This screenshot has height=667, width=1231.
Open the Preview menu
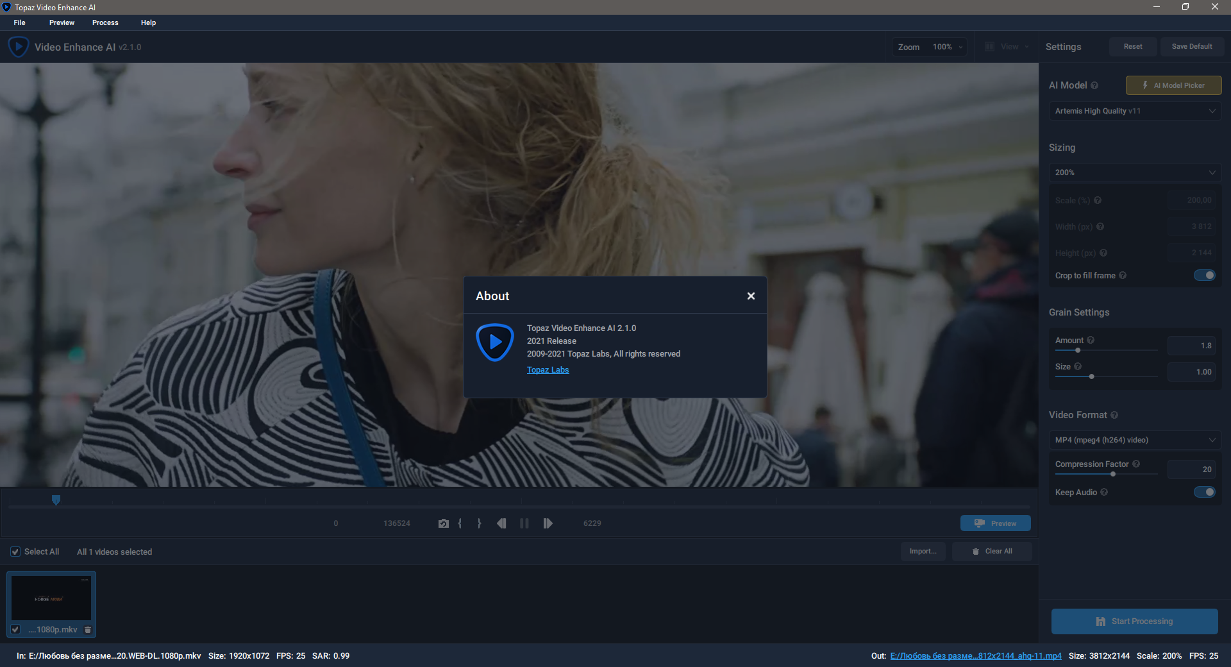pyautogui.click(x=62, y=22)
